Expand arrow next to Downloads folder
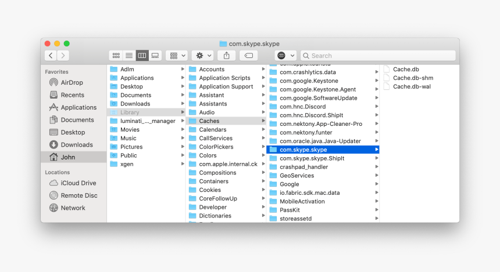 [183, 103]
